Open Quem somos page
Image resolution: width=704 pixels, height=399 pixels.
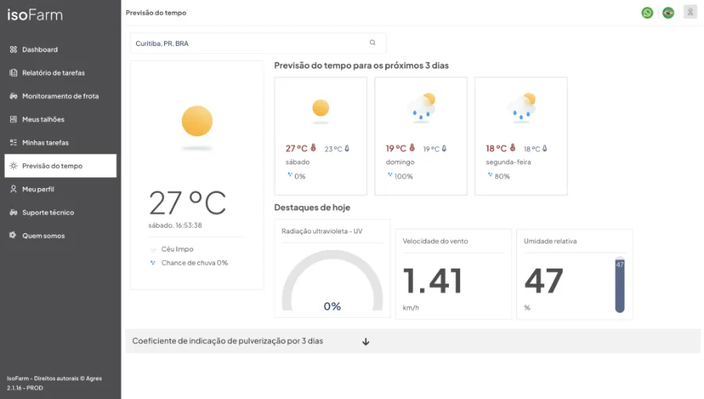tap(60, 236)
